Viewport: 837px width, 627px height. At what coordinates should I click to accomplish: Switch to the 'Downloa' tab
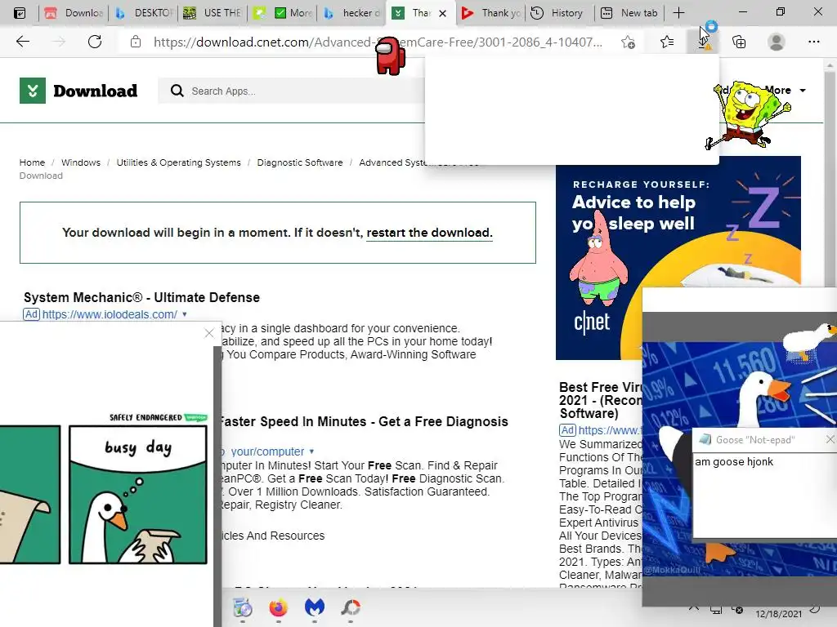(x=74, y=13)
